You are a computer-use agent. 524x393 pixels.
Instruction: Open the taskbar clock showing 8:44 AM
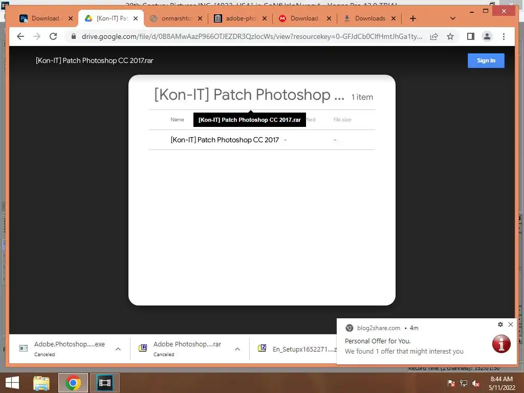point(501,383)
